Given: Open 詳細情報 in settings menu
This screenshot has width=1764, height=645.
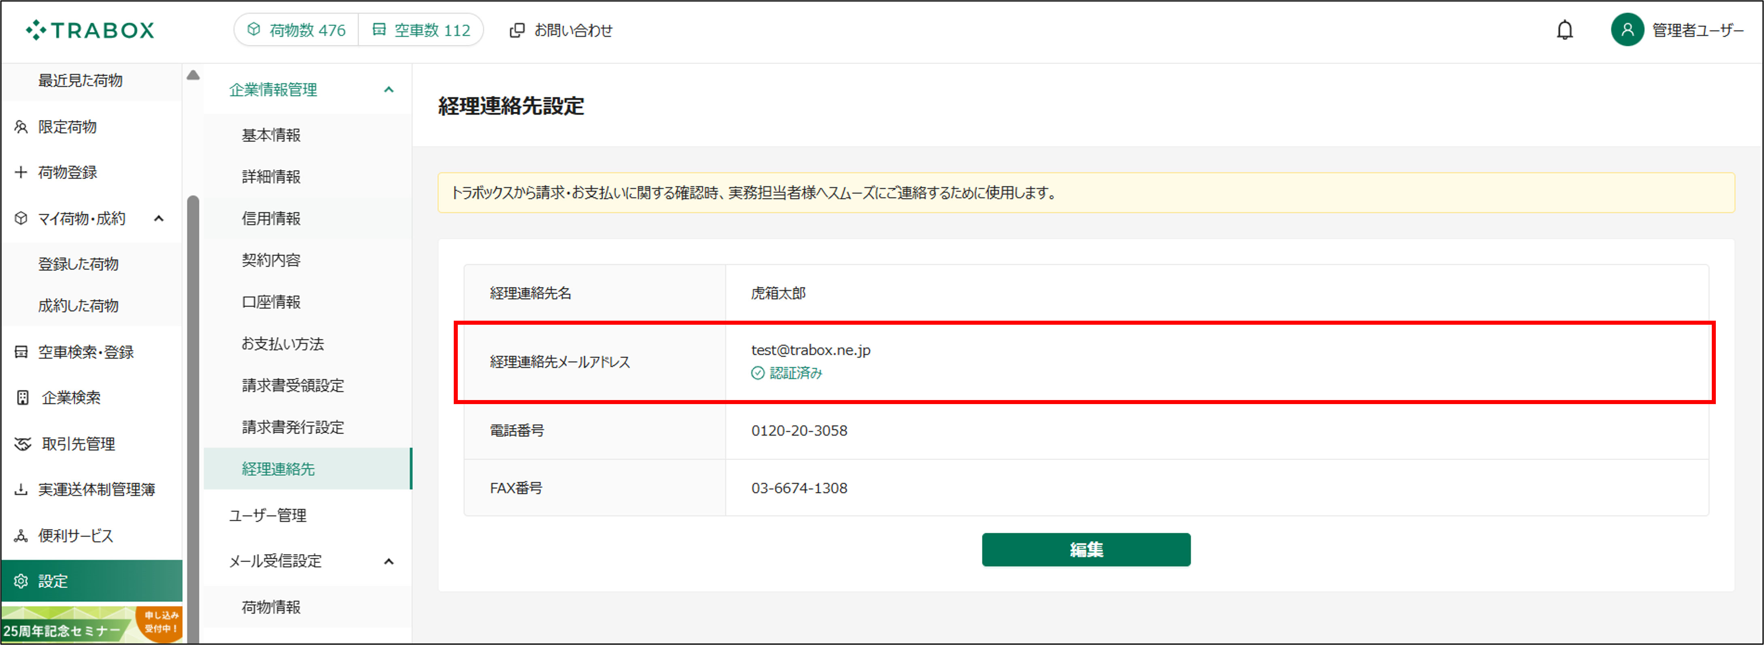Looking at the screenshot, I should [308, 177].
